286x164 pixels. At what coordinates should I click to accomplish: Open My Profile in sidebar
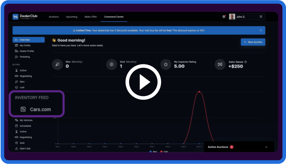pyautogui.click(x=25, y=46)
